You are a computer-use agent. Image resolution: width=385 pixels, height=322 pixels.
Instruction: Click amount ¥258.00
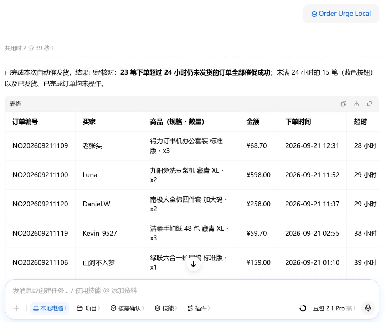tap(258, 204)
